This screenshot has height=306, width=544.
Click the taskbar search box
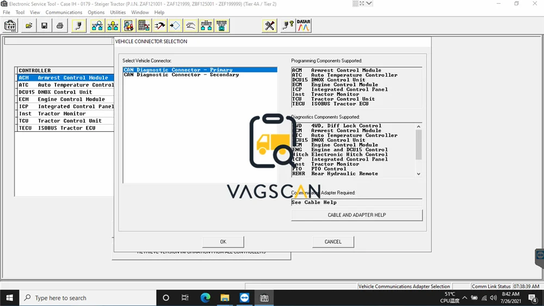pos(88,298)
